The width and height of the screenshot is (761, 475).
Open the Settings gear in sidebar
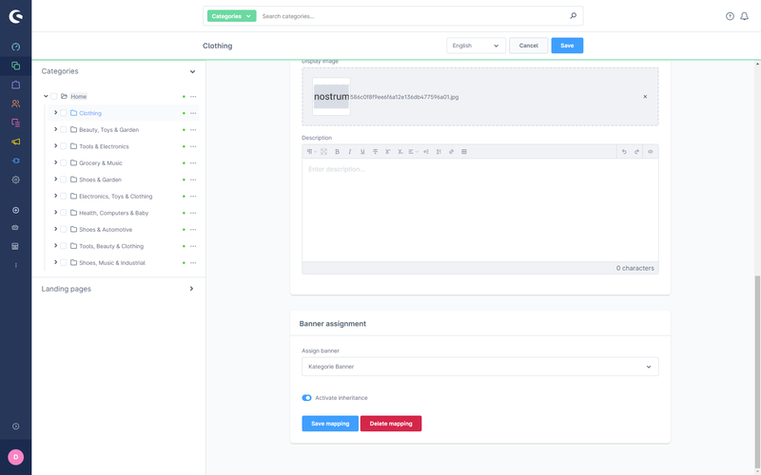click(15, 180)
